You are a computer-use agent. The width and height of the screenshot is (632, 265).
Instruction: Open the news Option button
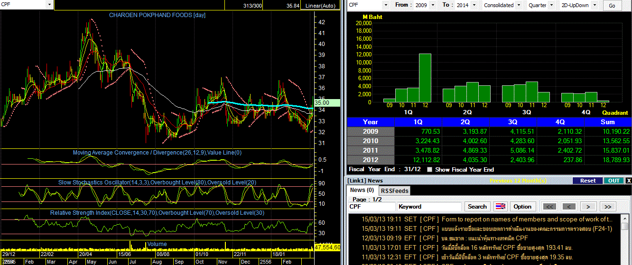tap(522, 207)
